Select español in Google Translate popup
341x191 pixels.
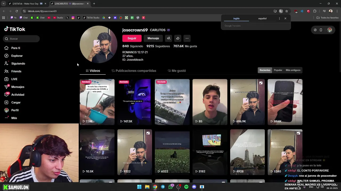(x=262, y=19)
